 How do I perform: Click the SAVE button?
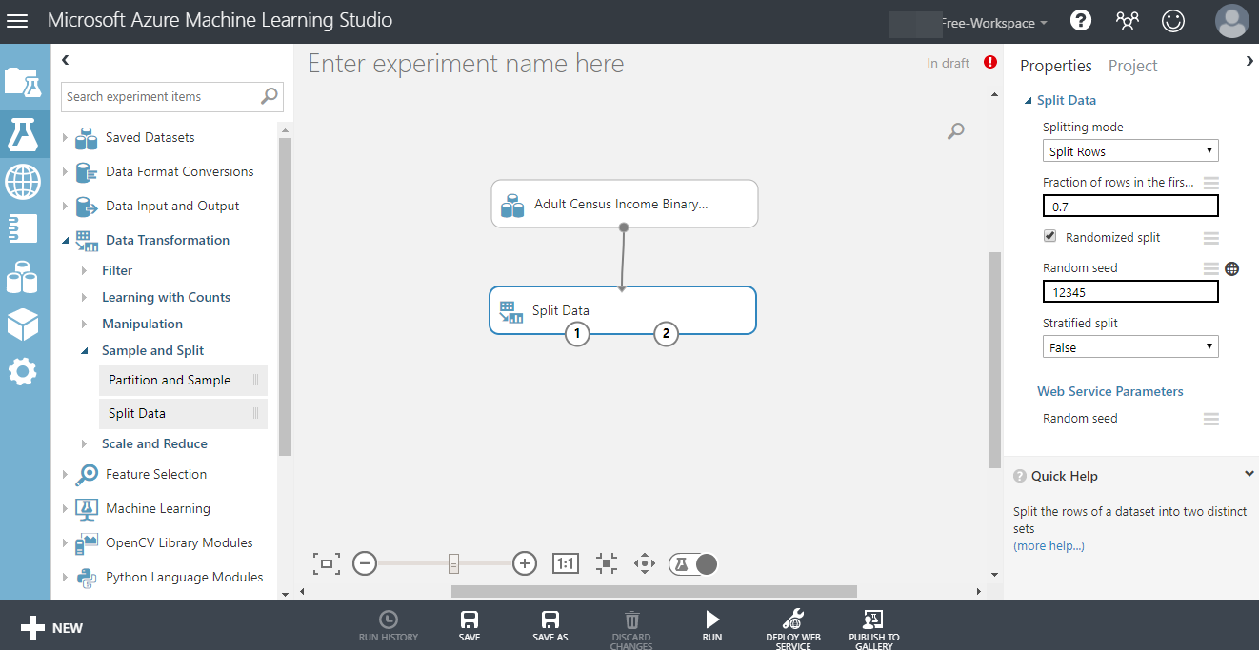pos(470,627)
